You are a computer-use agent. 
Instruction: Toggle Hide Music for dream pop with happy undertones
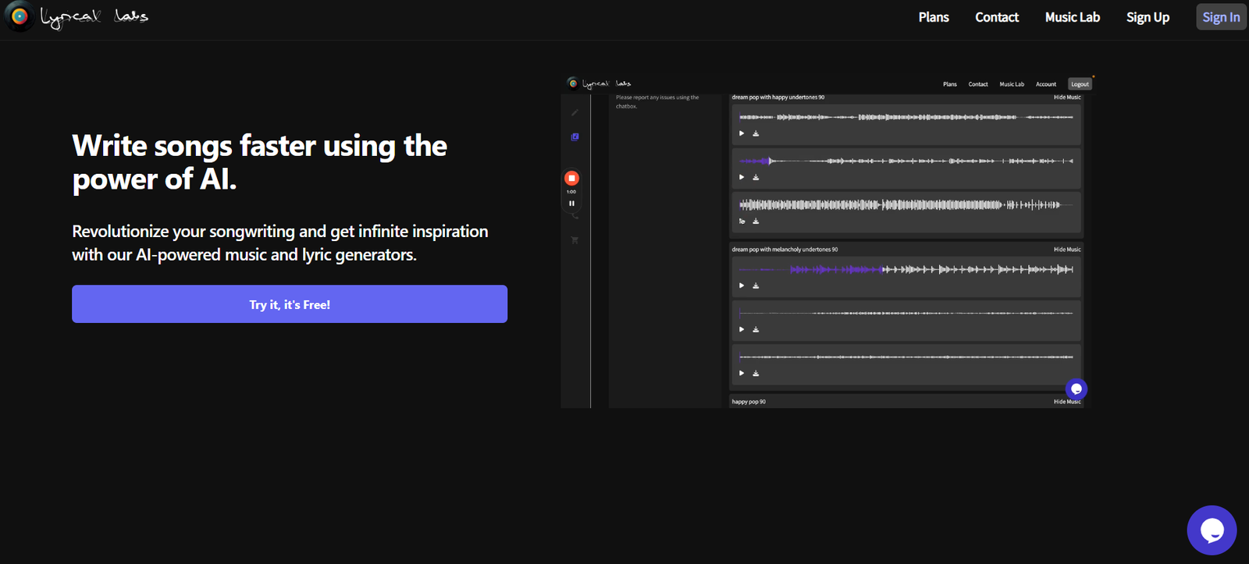(x=1066, y=98)
